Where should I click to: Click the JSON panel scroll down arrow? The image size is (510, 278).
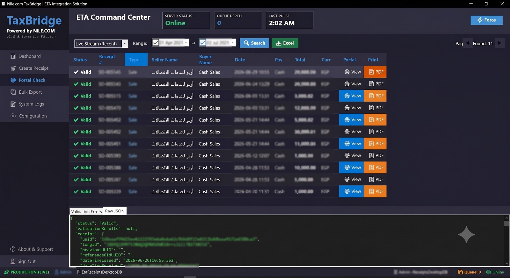tap(507, 263)
